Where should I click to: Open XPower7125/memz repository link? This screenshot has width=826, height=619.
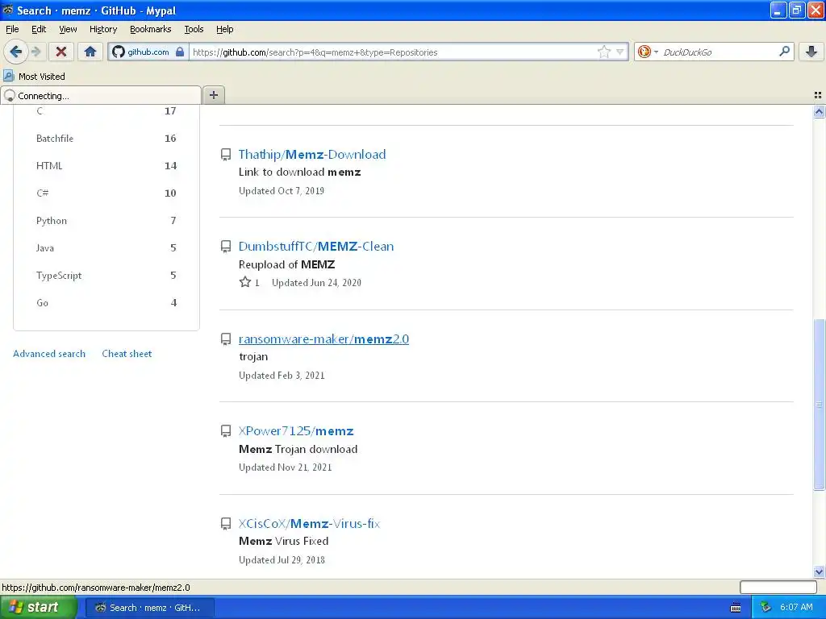[295, 431]
